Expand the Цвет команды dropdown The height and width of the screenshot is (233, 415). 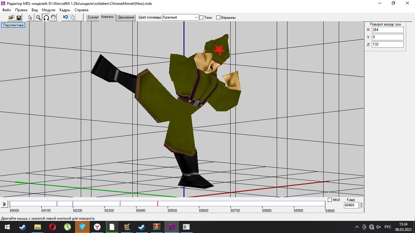[196, 17]
